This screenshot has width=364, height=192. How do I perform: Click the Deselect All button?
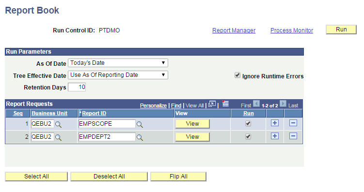109,177
